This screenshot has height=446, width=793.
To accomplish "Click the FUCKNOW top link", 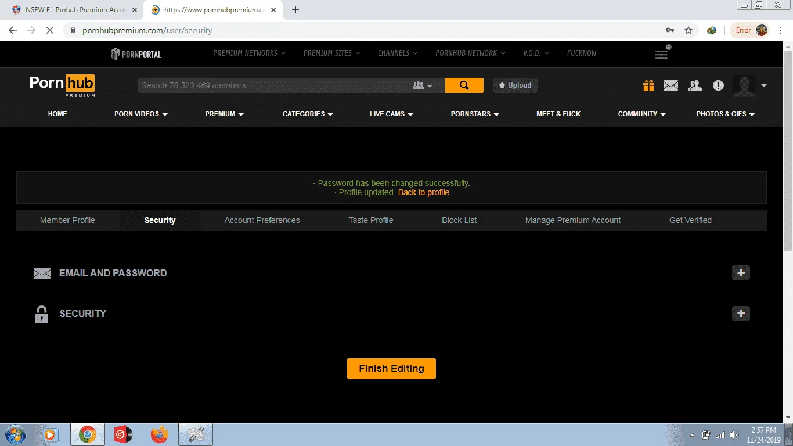I will click(582, 53).
